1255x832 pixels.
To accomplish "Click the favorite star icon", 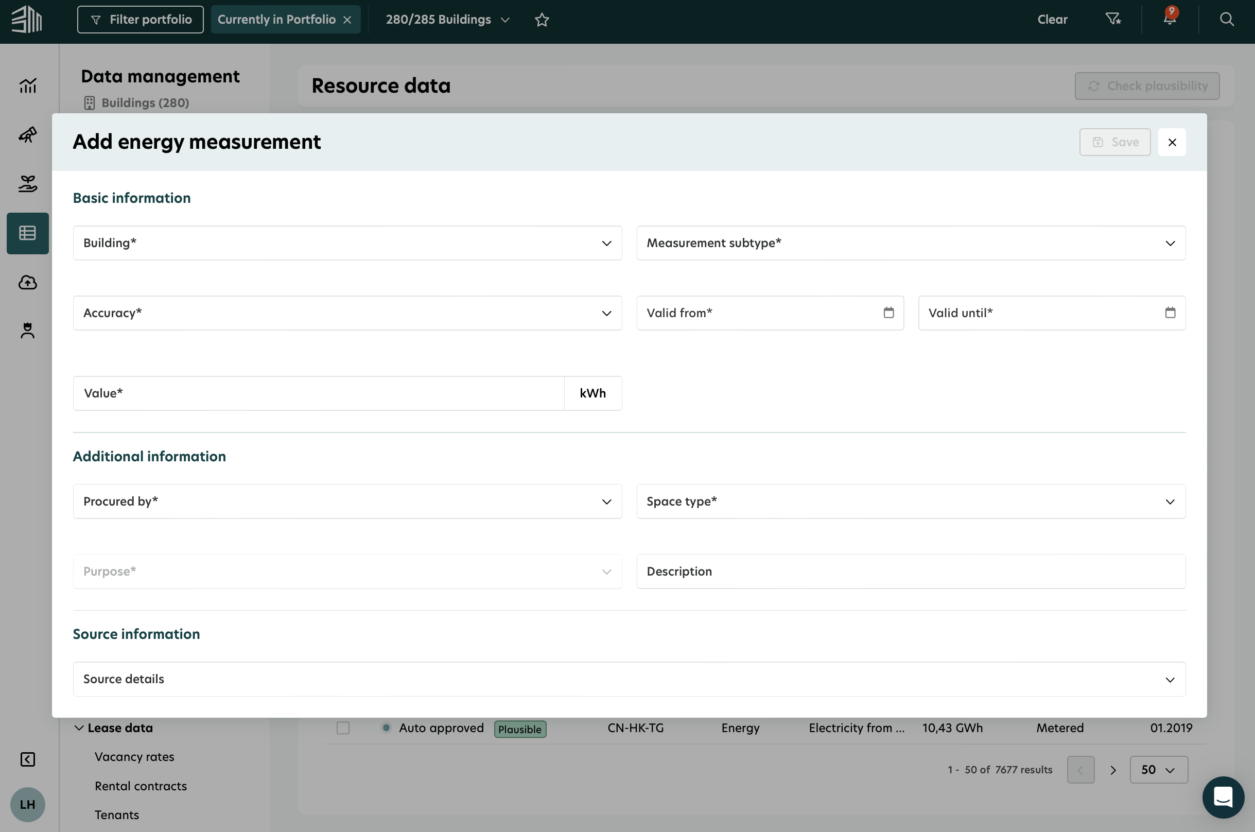I will point(542,20).
